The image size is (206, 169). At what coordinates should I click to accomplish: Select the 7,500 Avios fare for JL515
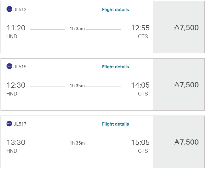(179, 84)
